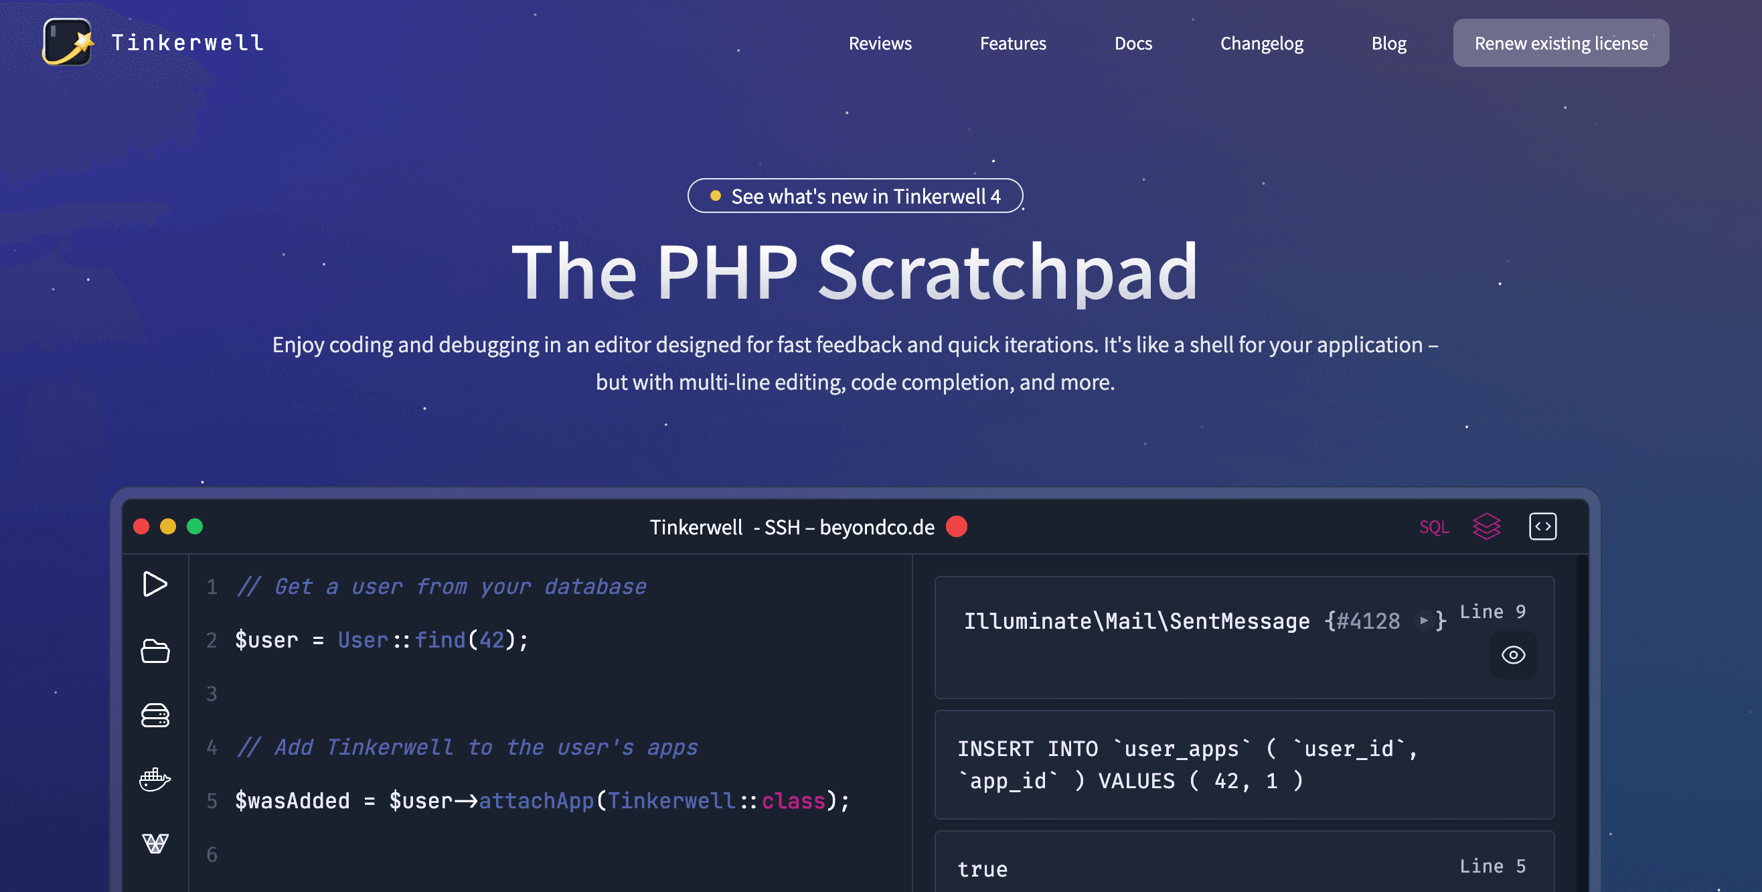
Task: Click the Tinkerwell shooting-star logo
Action: coord(68,42)
